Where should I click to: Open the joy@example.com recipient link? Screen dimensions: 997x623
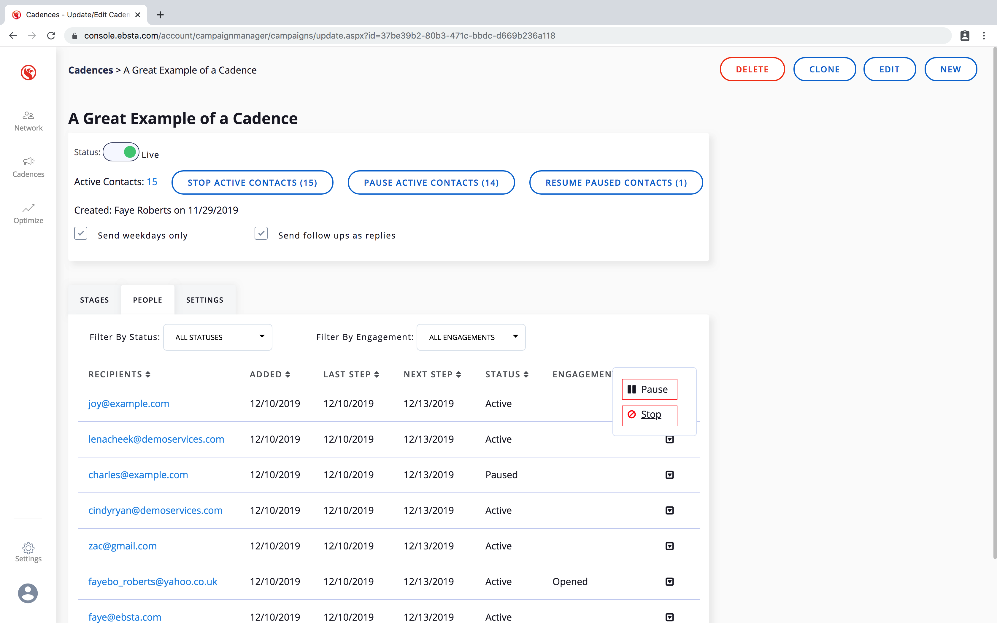(128, 403)
